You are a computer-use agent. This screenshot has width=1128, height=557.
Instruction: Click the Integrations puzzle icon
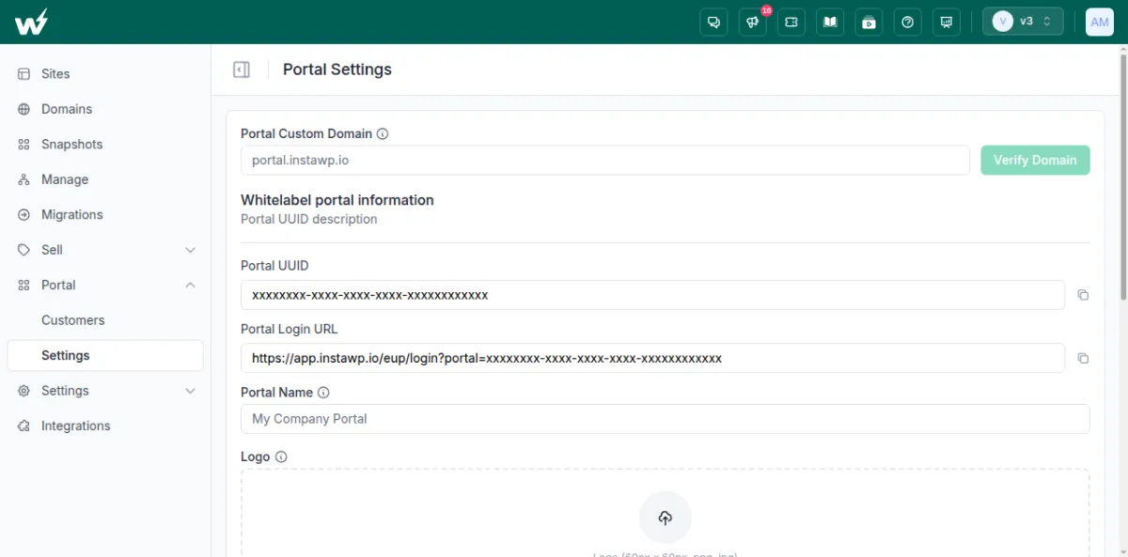pyautogui.click(x=23, y=426)
